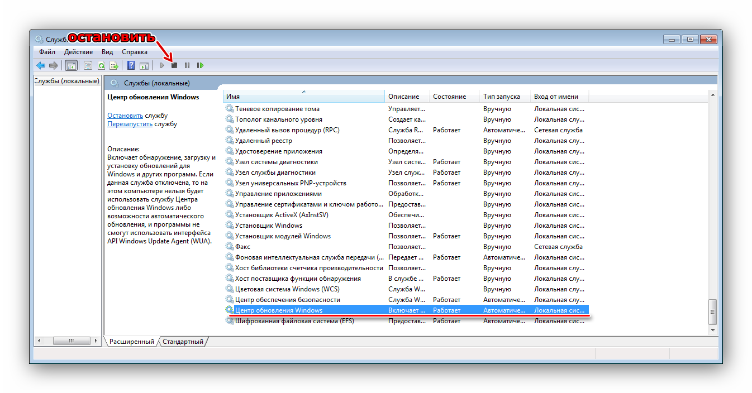
Task: Click the Refresh toolbar icon
Action: (x=102, y=65)
